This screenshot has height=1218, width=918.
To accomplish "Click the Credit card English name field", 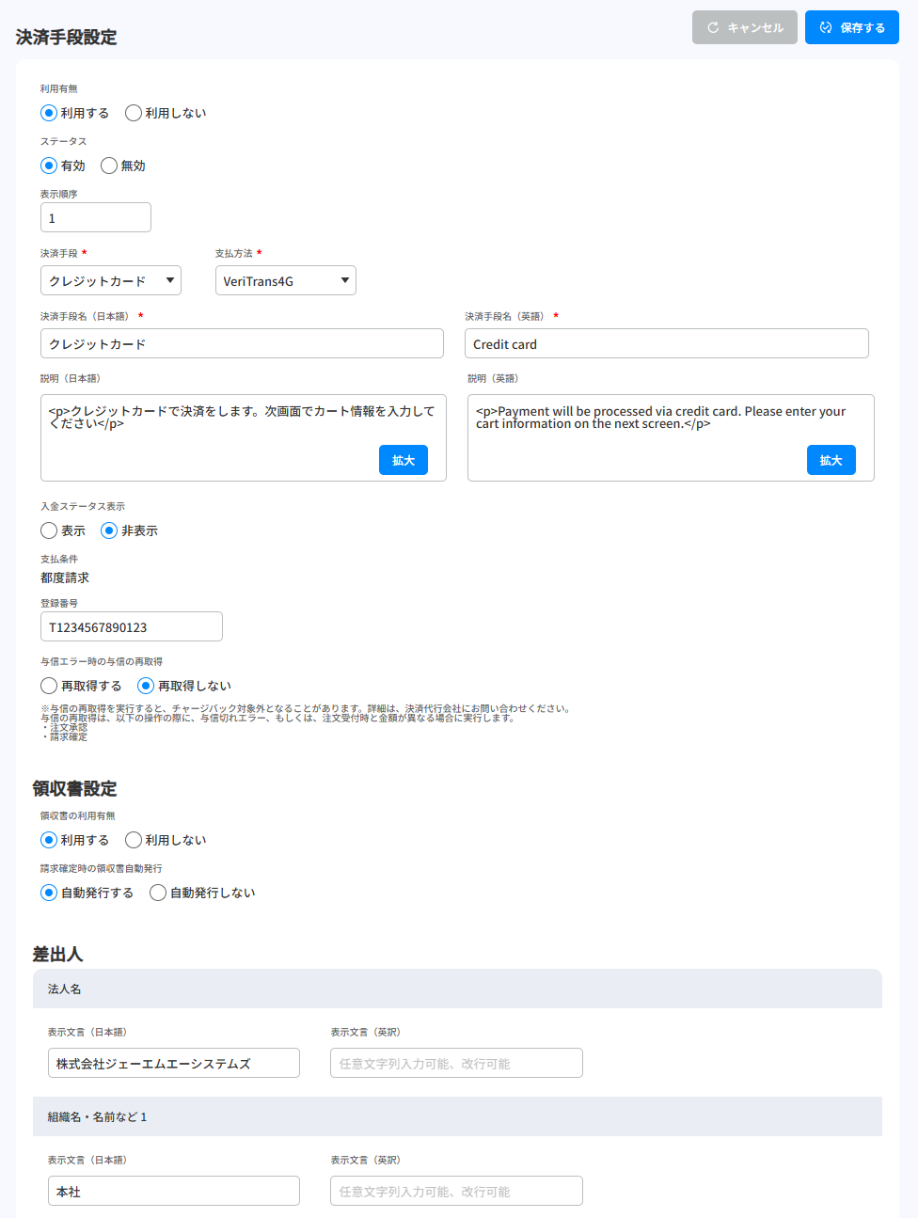I will [x=666, y=343].
